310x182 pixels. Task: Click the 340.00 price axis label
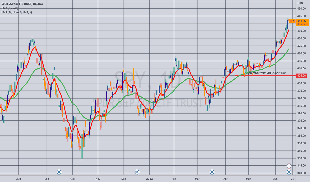[301, 173]
